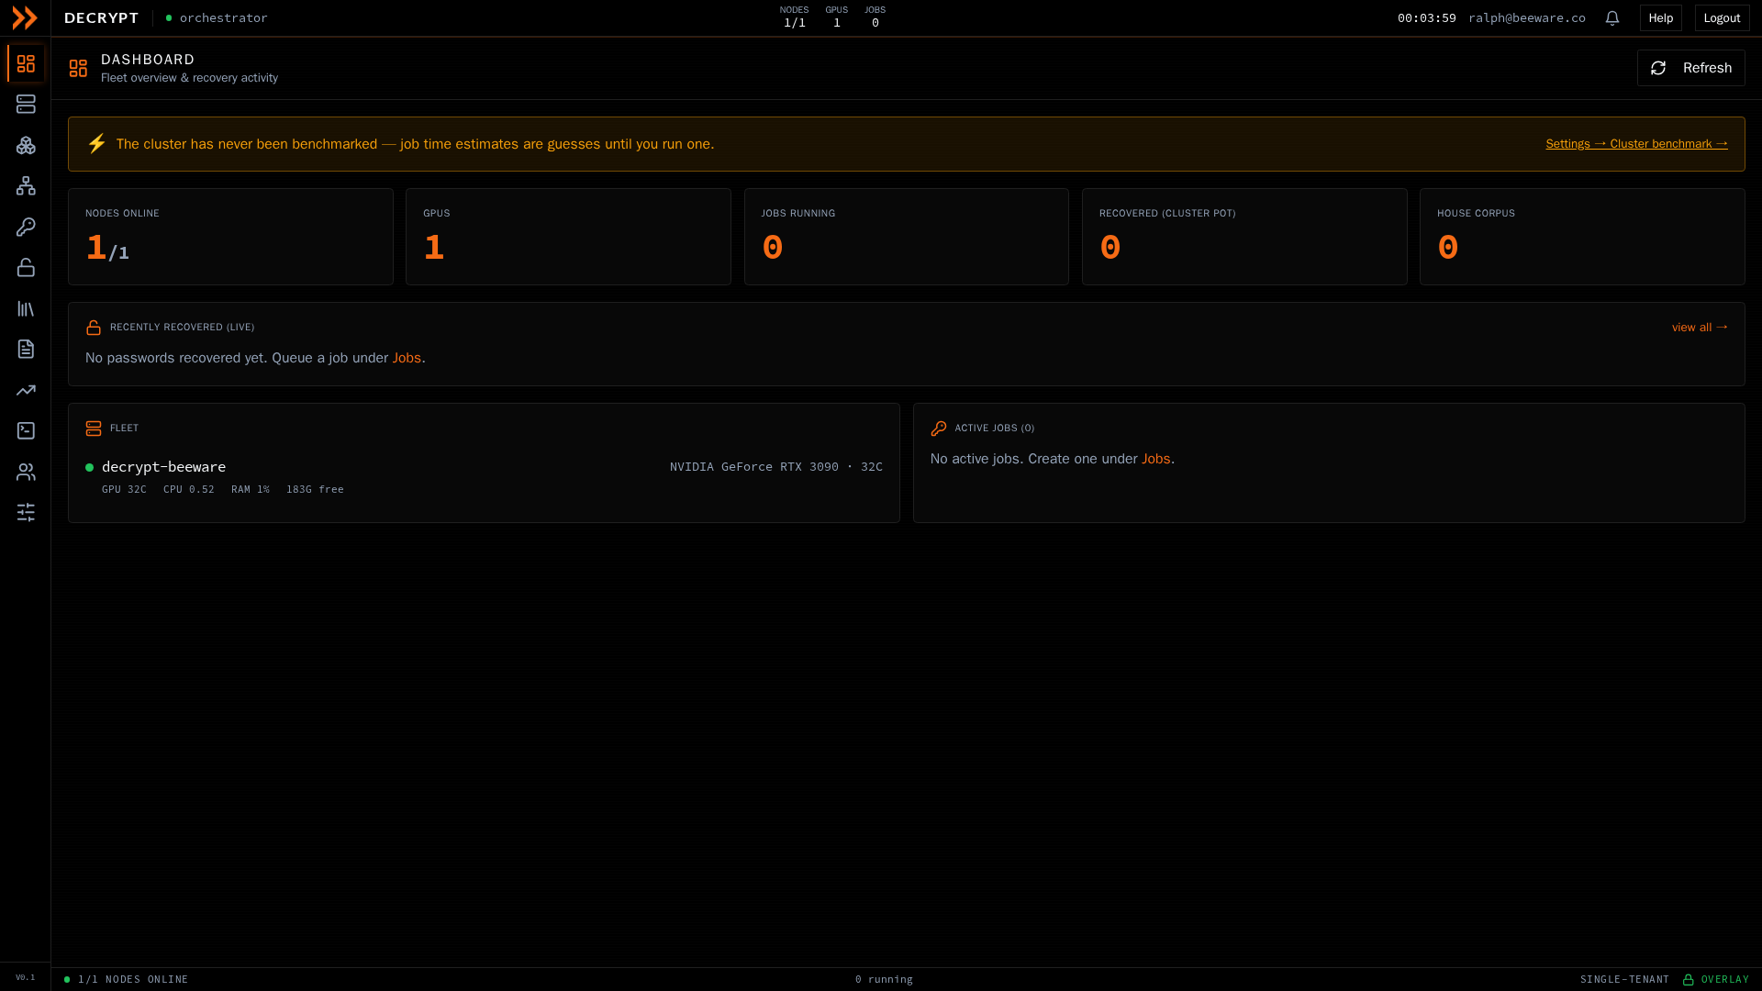Refresh the dashboard
The image size is (1762, 991).
coord(1690,68)
